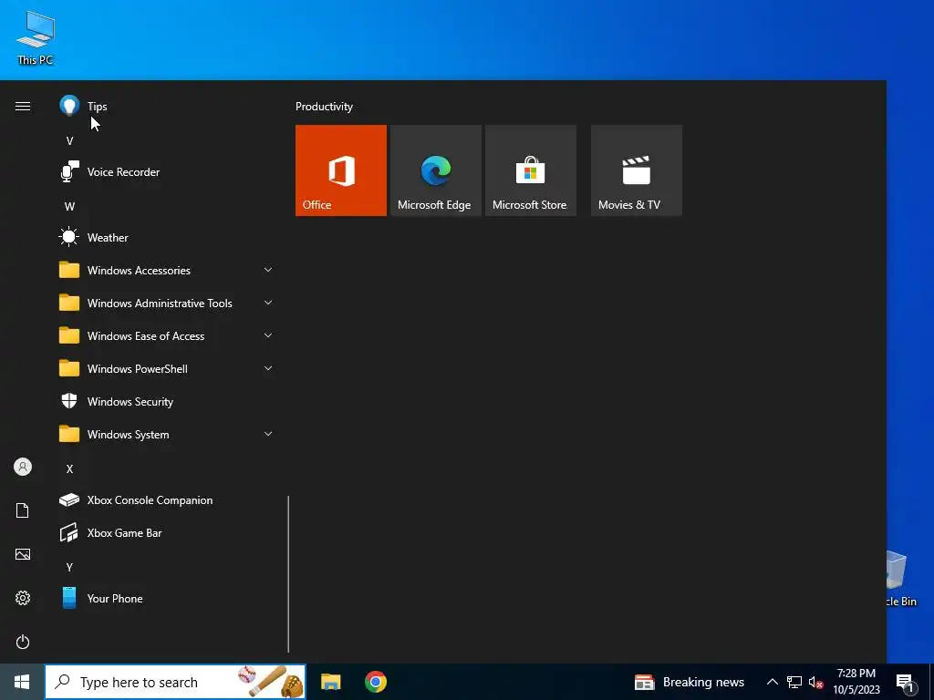934x700 pixels.
Task: Click the W letter header
Action: [69, 207]
